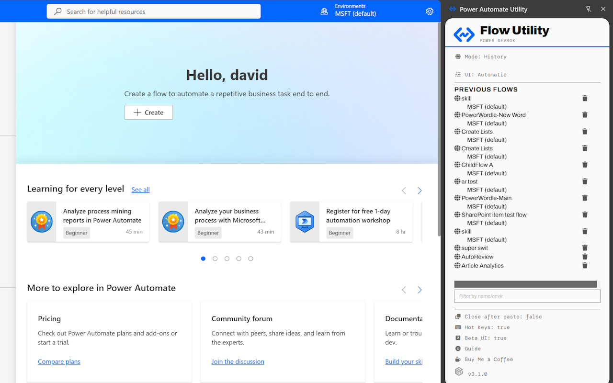The image size is (613, 383).
Task: Follow the Join the discussion link
Action: tap(238, 361)
